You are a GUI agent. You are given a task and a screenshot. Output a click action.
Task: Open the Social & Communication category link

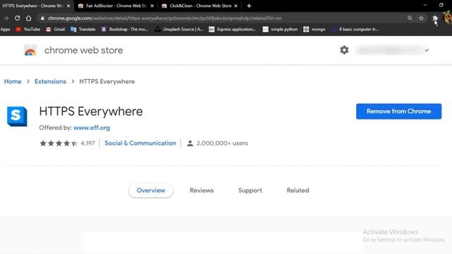pyautogui.click(x=140, y=143)
